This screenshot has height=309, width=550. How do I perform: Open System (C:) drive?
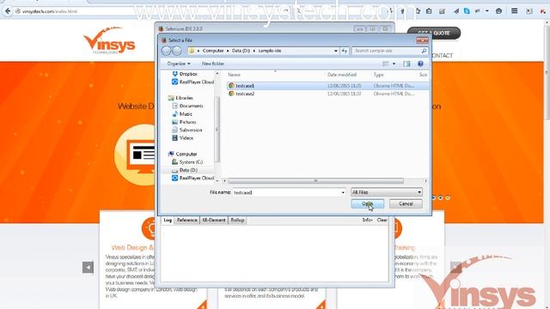191,162
